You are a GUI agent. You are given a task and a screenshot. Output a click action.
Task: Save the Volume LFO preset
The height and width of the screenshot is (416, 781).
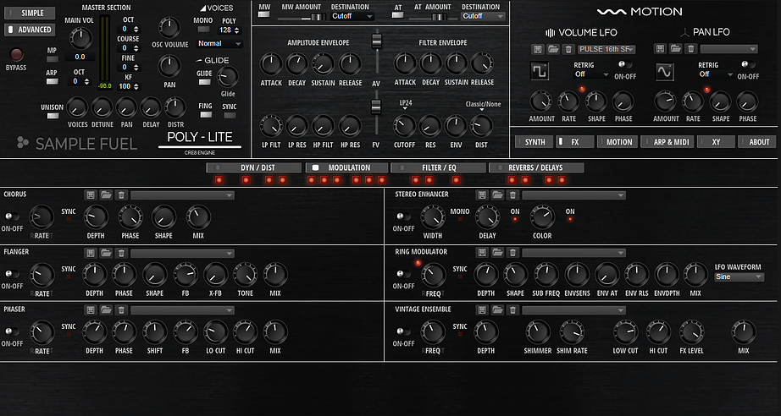(537, 49)
